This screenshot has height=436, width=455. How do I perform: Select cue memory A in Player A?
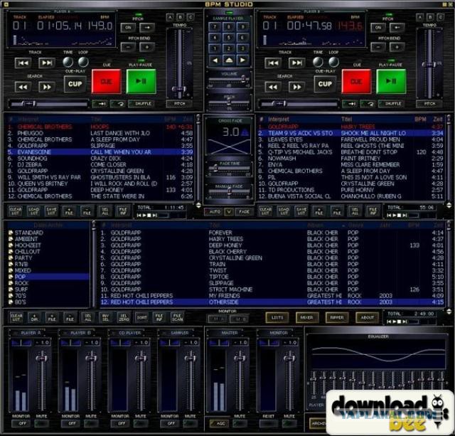[170, 17]
